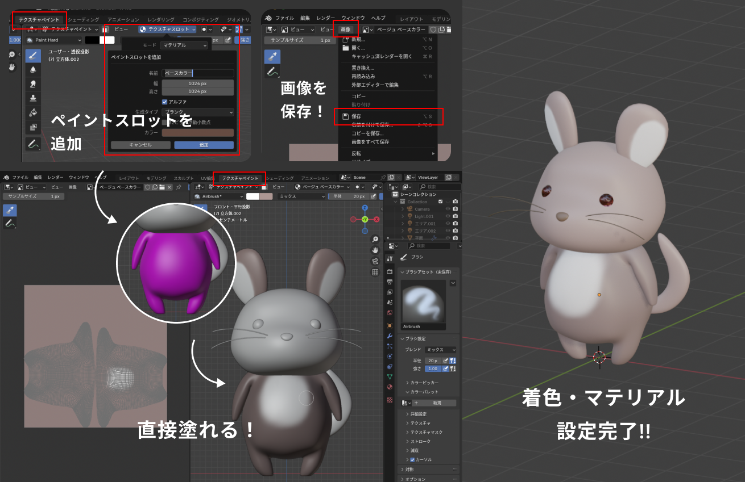Viewport: 745px width, 482px height.
Task: Click the grid perspective/orthographic toggle icon
Action: click(x=375, y=272)
